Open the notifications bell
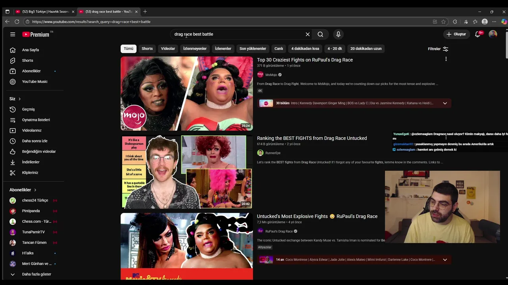Viewport: 508px width, 285px height. click(478, 34)
